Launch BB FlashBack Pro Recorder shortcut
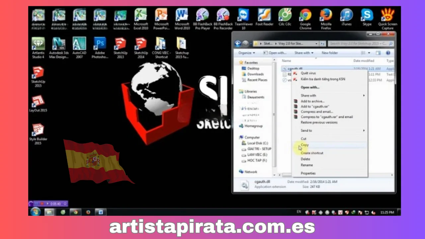This screenshot has width=425, height=239. click(x=223, y=19)
